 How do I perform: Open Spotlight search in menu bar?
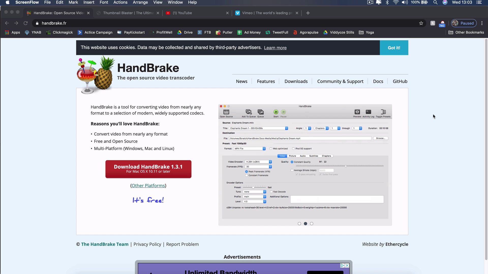pyautogui.click(x=435, y=2)
